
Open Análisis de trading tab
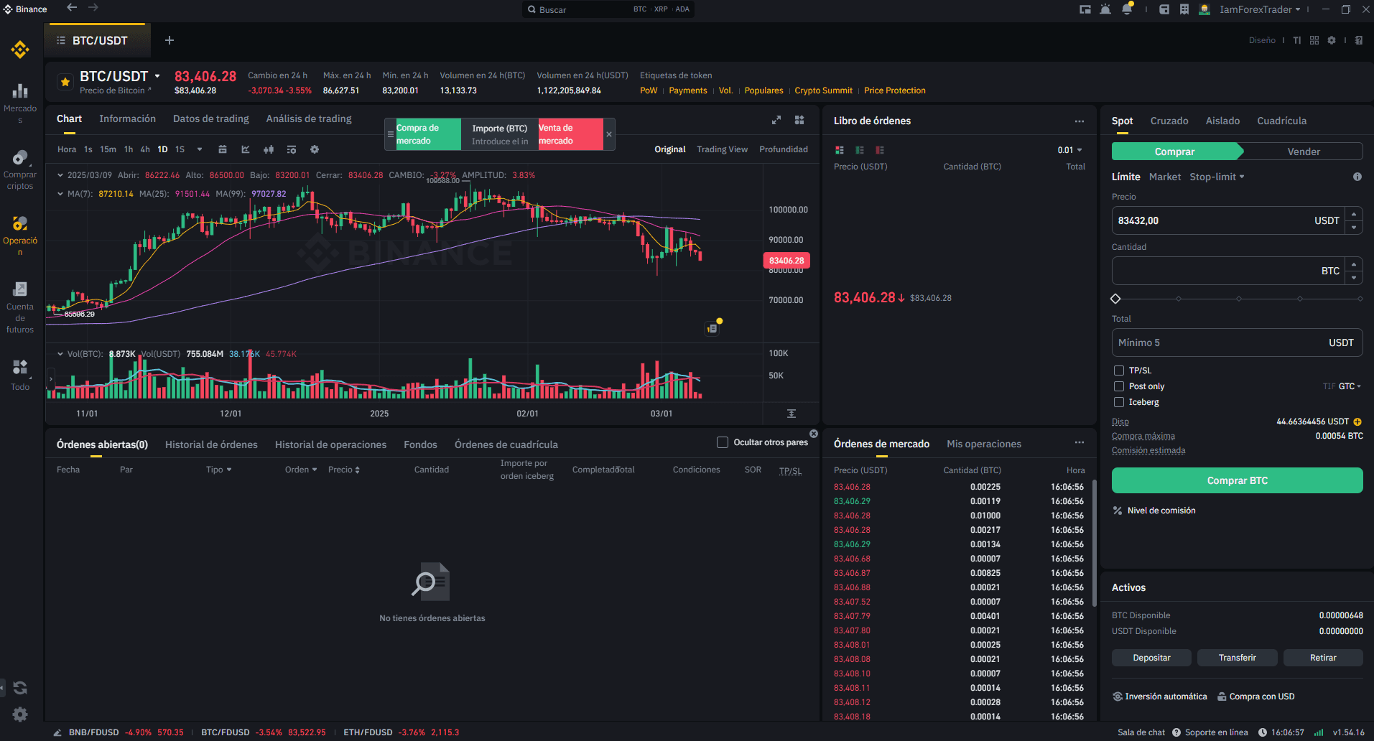(309, 118)
